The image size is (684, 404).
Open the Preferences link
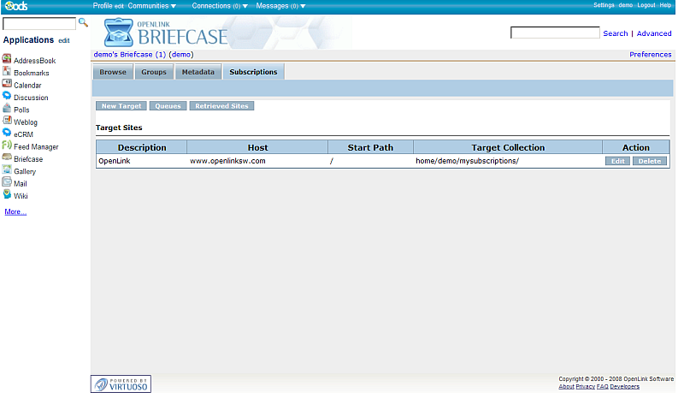point(650,54)
